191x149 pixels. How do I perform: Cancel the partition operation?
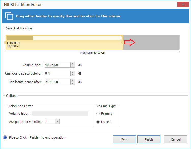point(176,139)
